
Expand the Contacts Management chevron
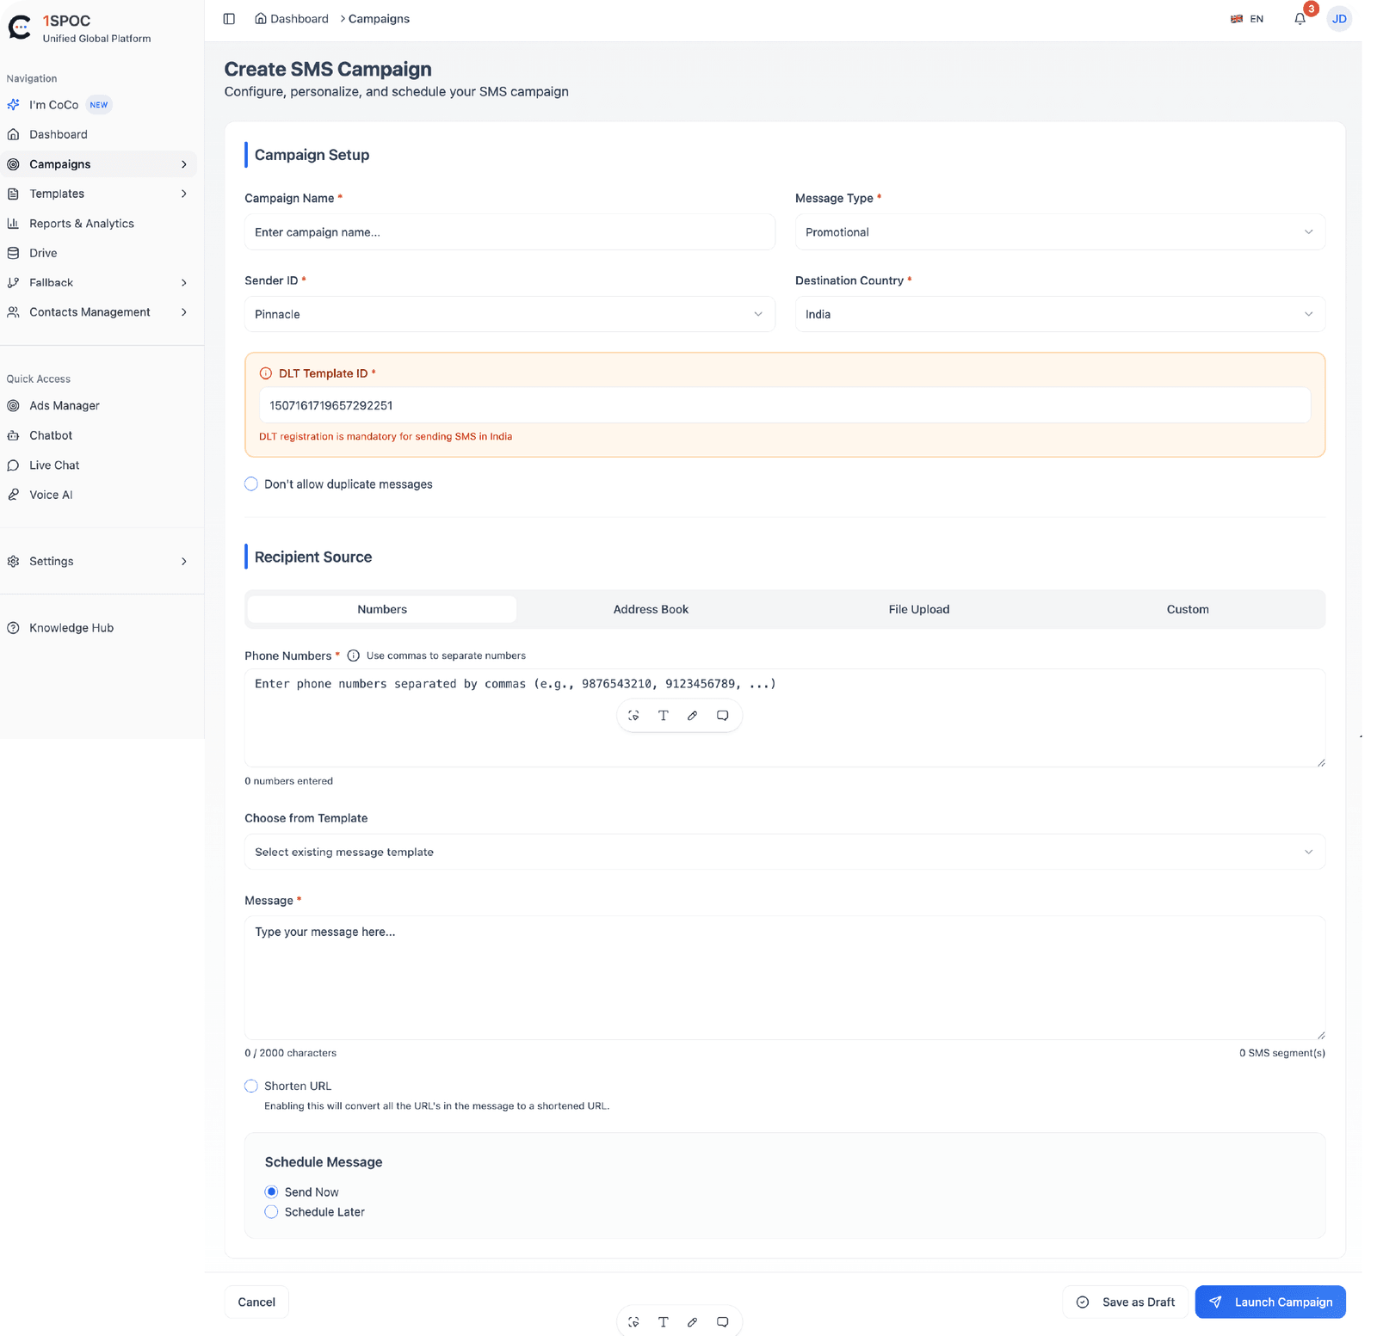click(x=183, y=312)
